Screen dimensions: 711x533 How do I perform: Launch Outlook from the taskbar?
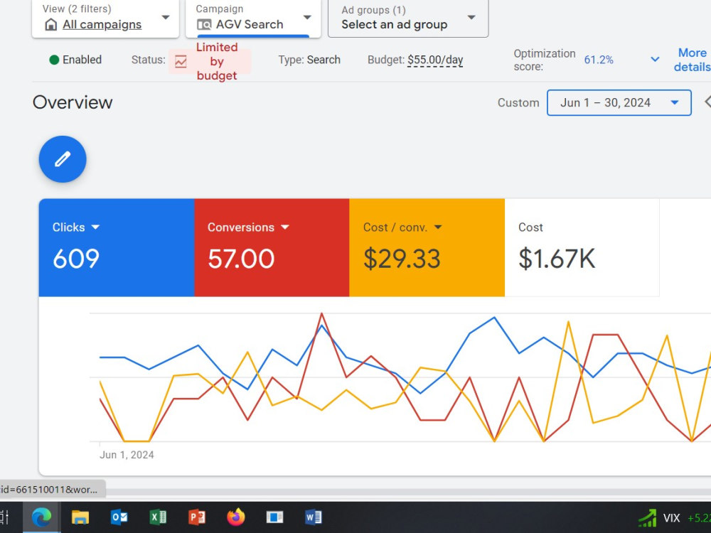point(119,517)
